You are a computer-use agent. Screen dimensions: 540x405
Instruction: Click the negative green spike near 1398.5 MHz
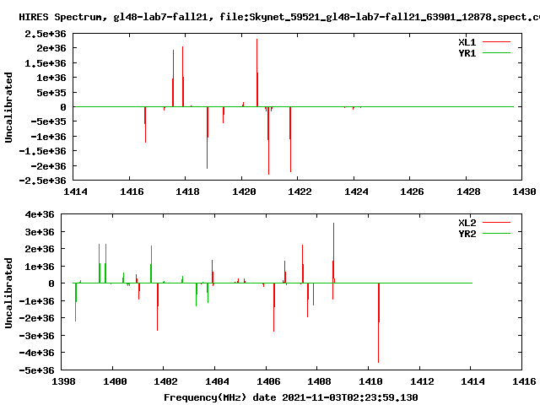click(x=75, y=302)
